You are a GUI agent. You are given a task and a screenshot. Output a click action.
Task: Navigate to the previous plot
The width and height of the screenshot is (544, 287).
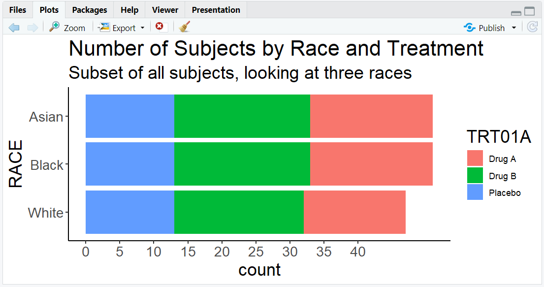14,27
